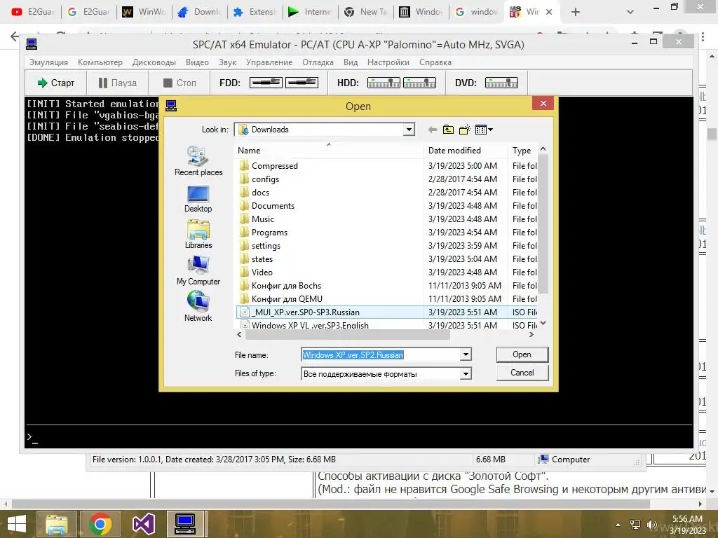Viewport: 718px width, 538px height.
Task: Expand the Files of type dropdown
Action: click(x=466, y=374)
